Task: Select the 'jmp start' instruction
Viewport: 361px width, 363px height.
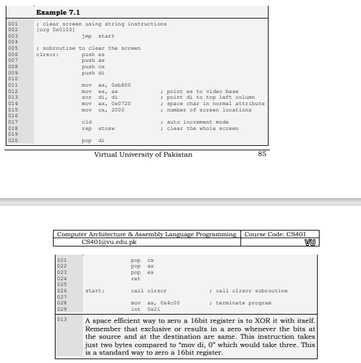Action: click(x=98, y=36)
